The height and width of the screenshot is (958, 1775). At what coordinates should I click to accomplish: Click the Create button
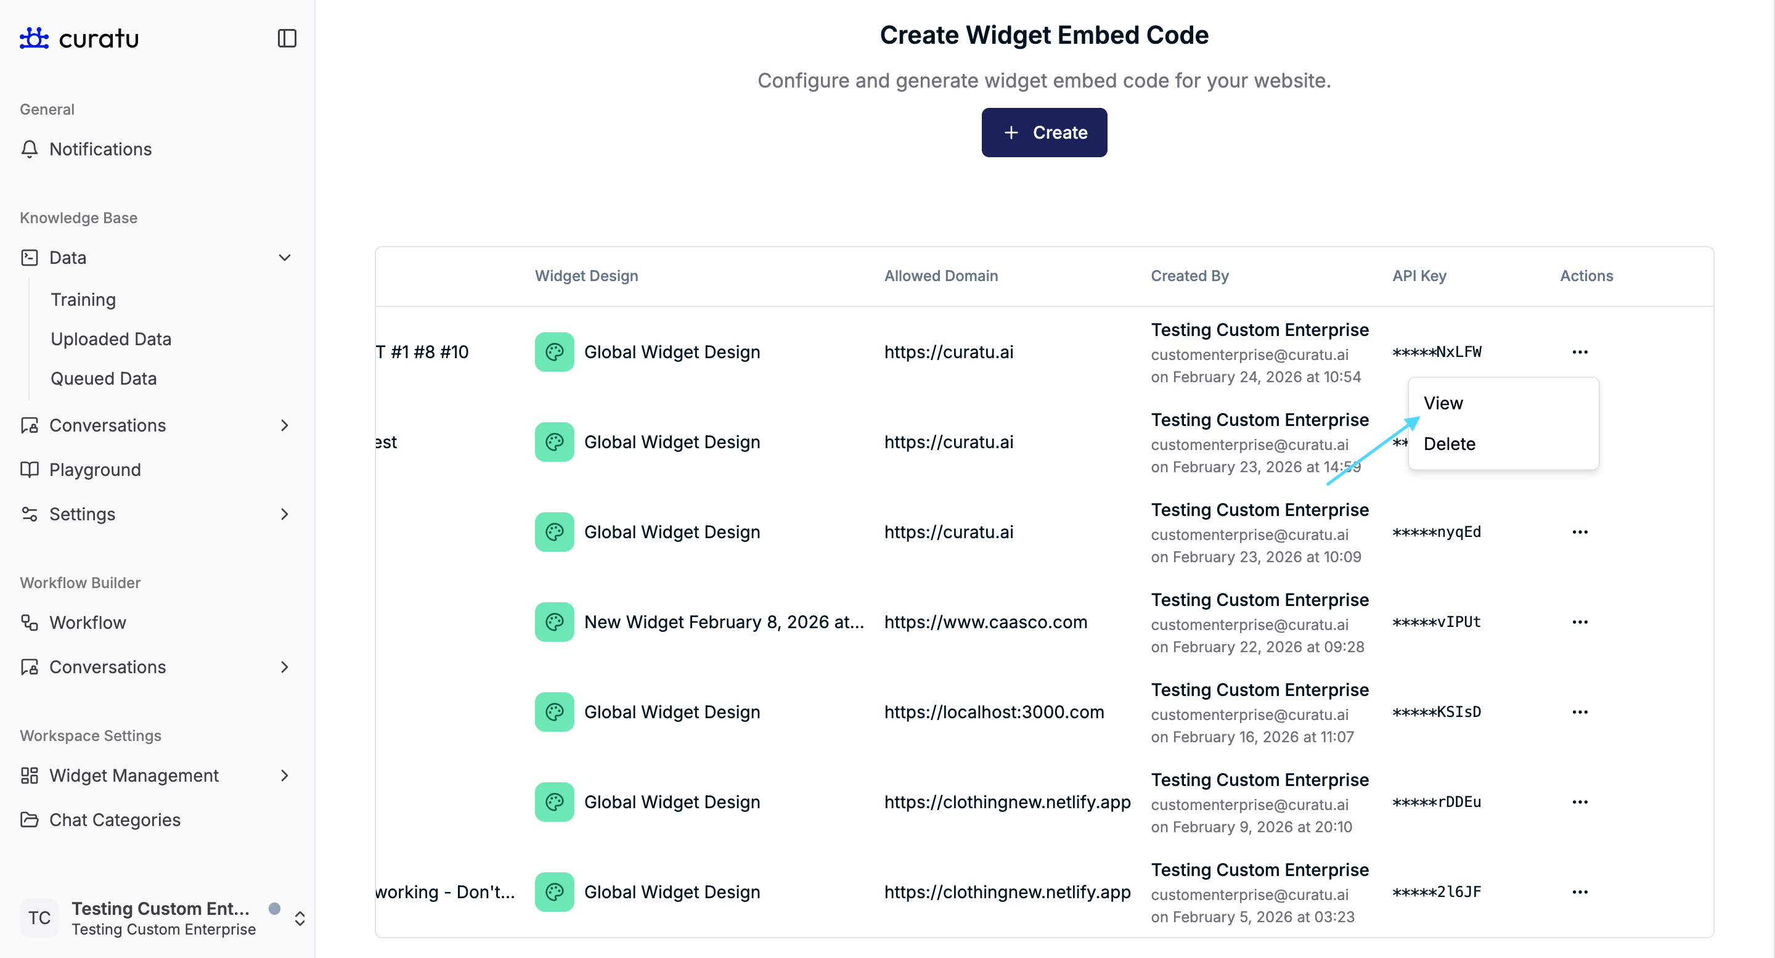pyautogui.click(x=1044, y=133)
